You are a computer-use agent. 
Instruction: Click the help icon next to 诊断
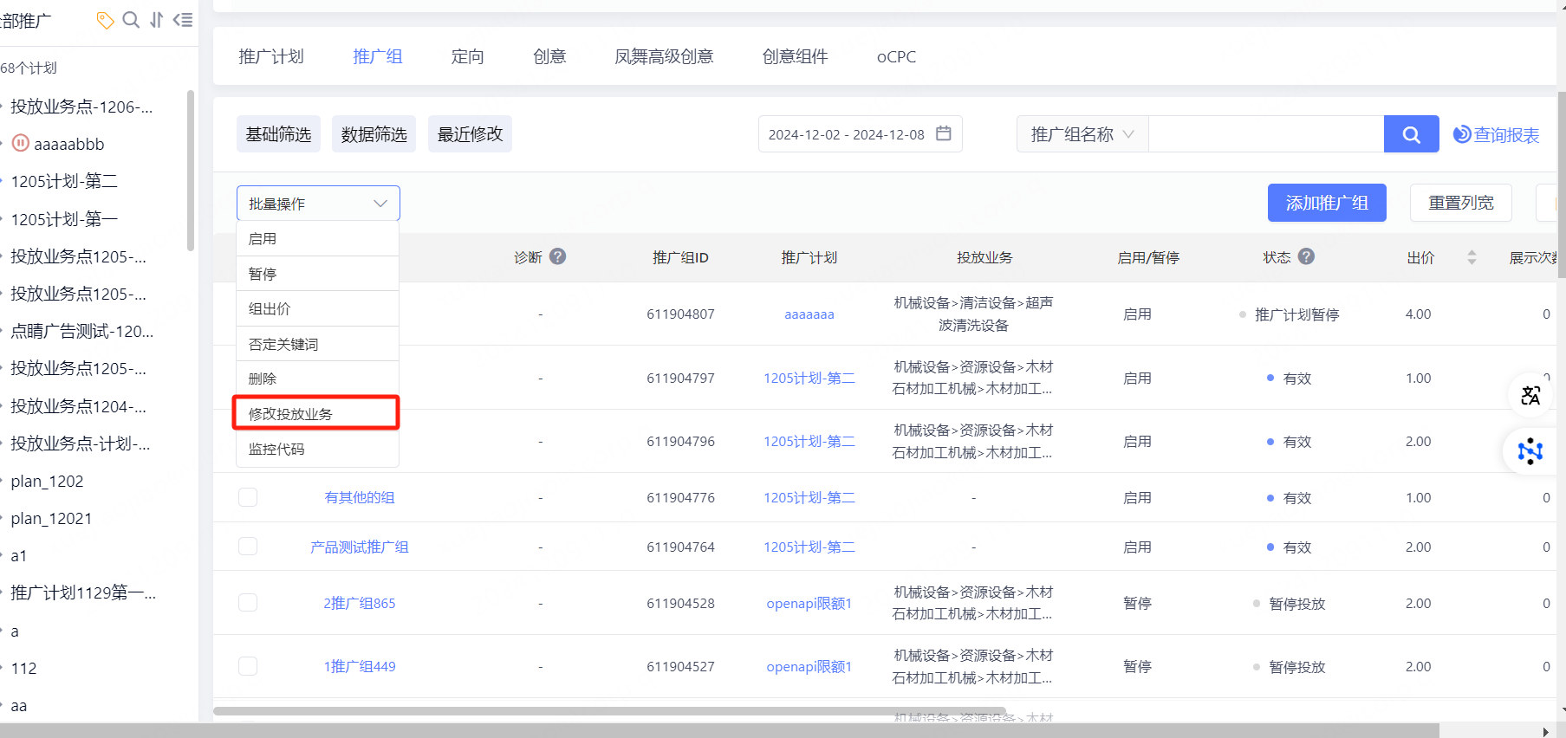(x=558, y=256)
